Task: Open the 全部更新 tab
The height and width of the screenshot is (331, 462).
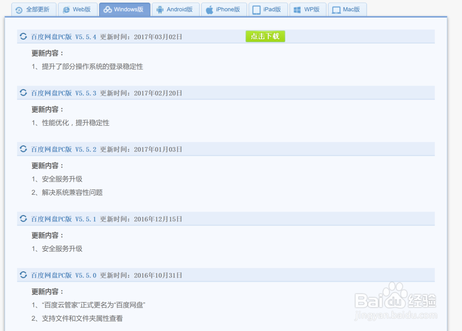Action: tap(34, 9)
